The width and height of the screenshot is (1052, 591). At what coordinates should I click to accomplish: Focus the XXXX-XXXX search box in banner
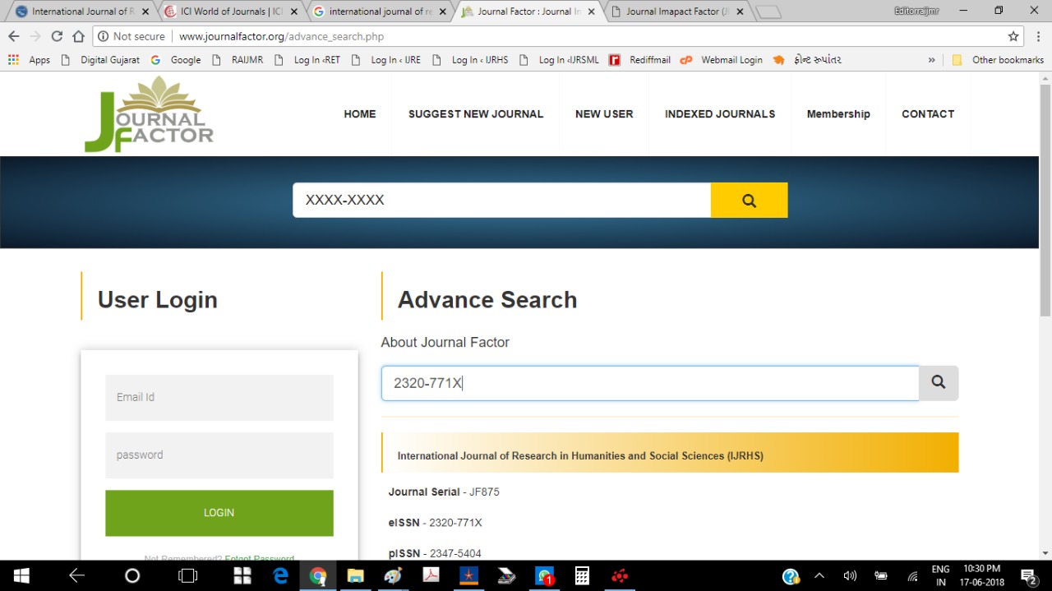pyautogui.click(x=501, y=201)
